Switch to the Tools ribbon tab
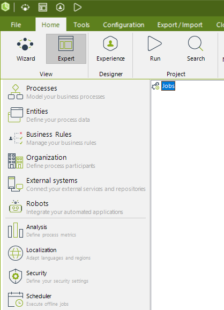This screenshot has height=310, width=224. click(x=81, y=25)
